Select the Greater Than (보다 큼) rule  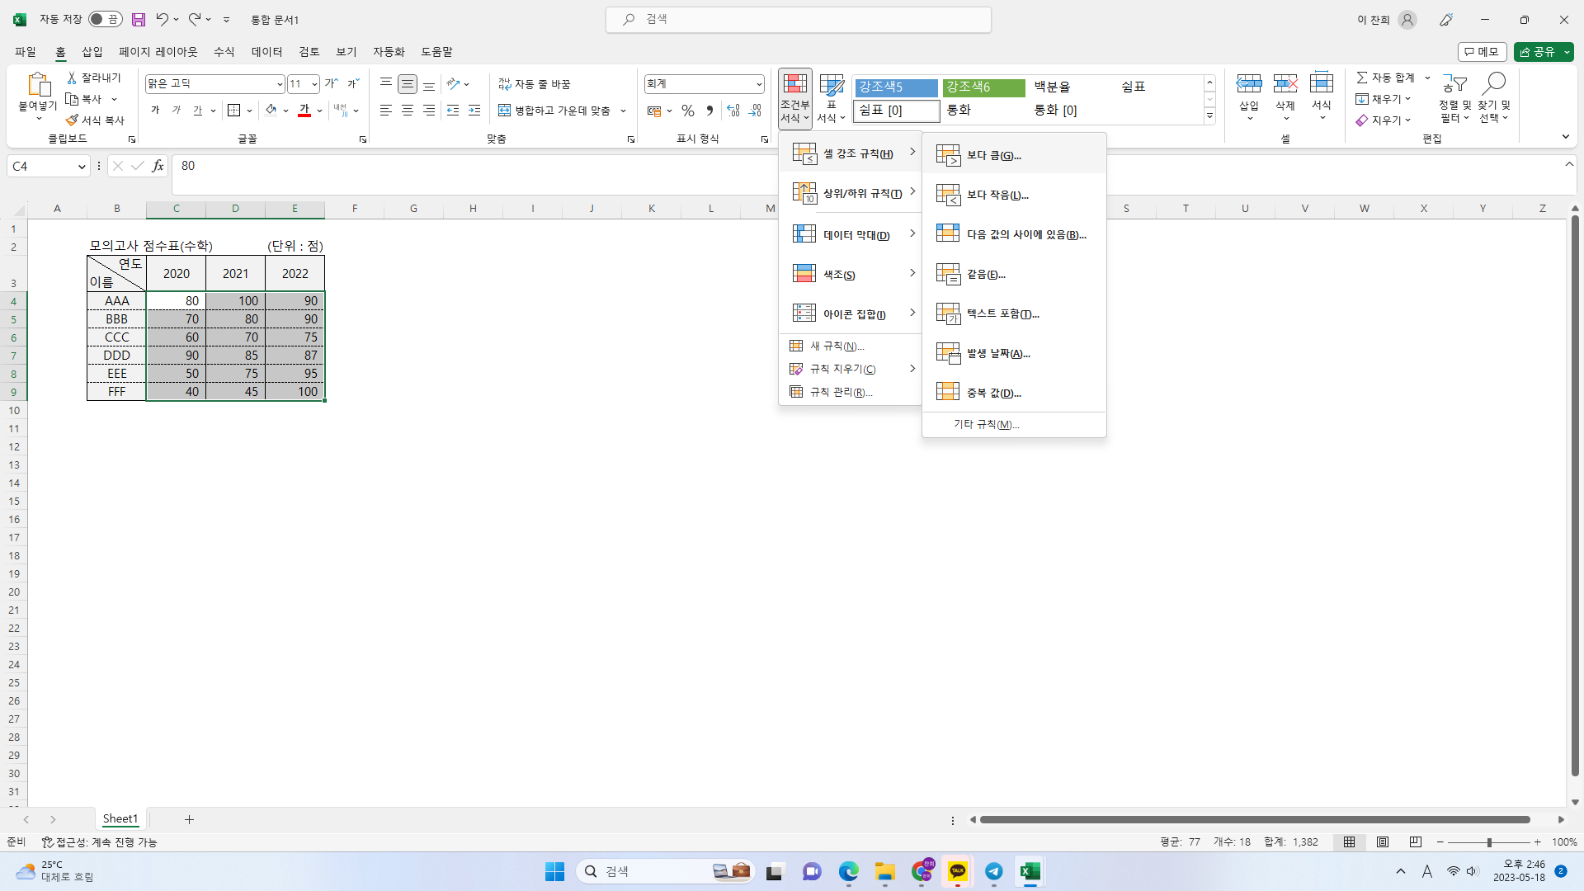[993, 155]
